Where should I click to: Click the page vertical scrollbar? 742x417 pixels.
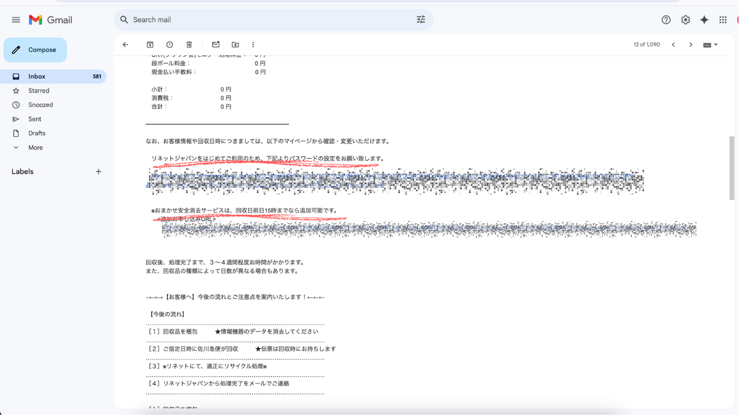732,168
